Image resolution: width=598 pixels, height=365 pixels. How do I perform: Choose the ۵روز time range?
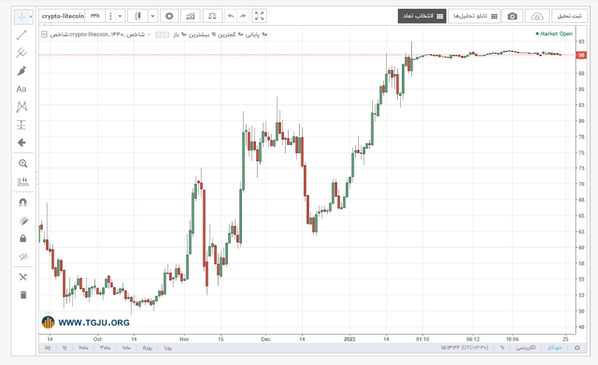[147, 347]
